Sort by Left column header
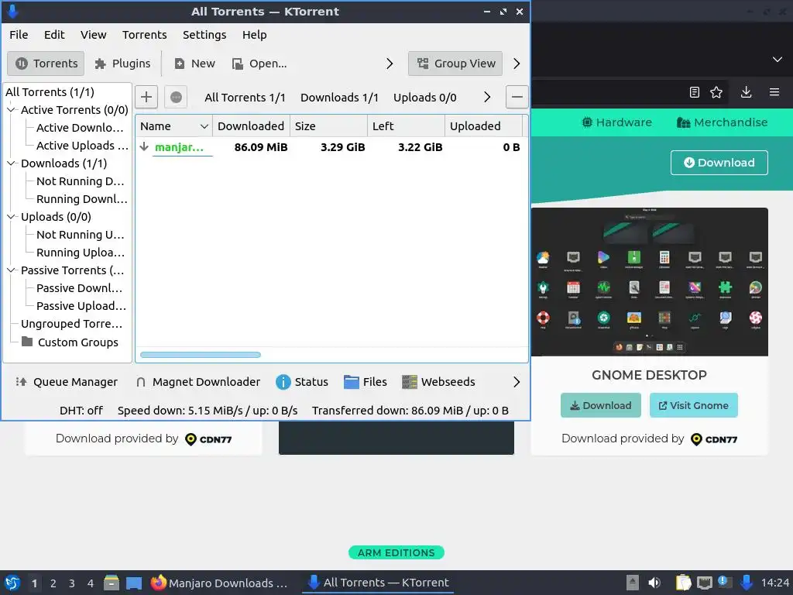Screen dimensions: 793x595 406,126
